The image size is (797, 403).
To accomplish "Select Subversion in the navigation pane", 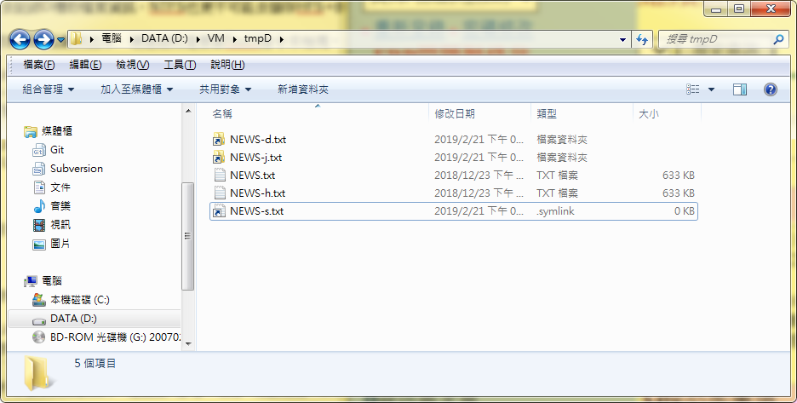I will click(x=77, y=169).
